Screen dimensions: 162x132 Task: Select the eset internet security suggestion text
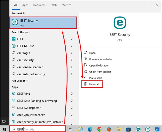click(31, 74)
